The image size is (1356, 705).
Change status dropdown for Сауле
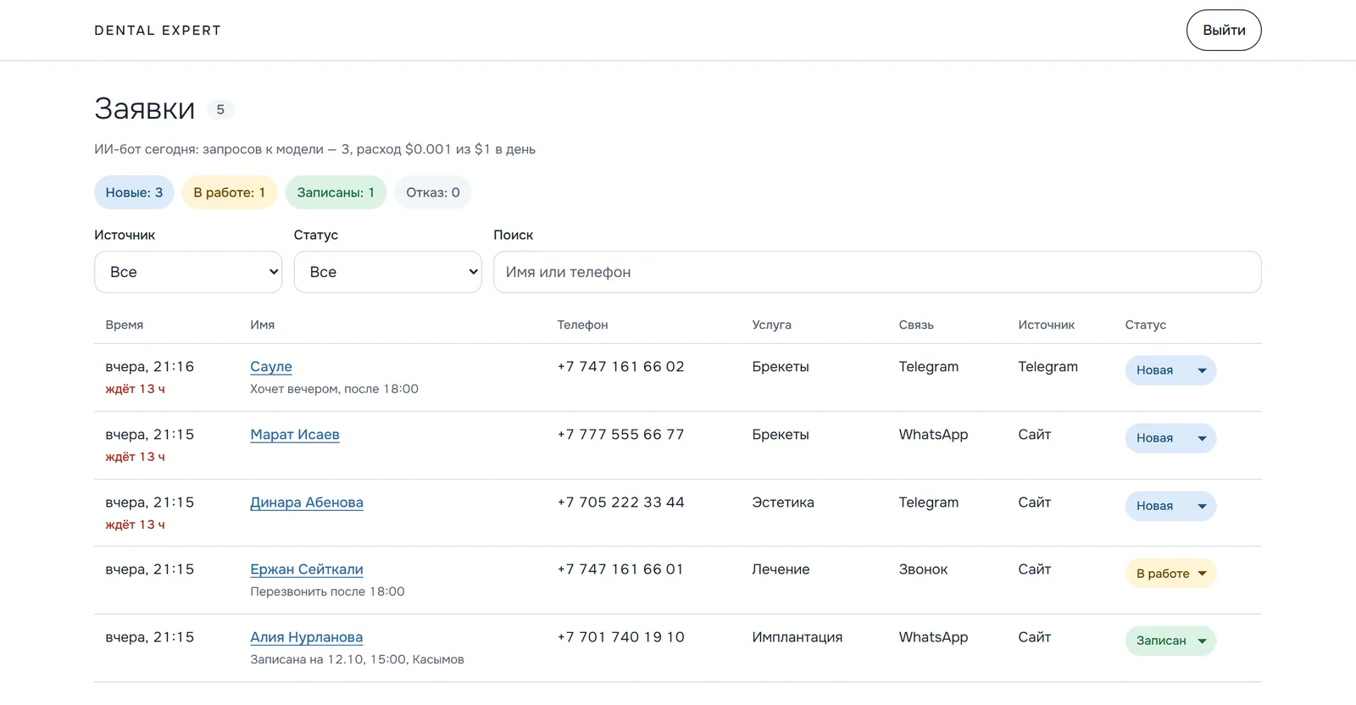click(1170, 370)
